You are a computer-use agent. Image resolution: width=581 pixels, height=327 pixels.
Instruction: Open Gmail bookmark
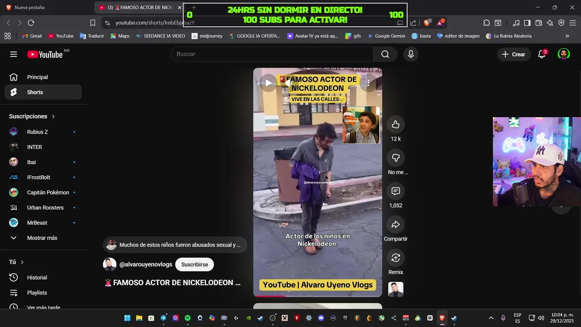click(x=32, y=36)
